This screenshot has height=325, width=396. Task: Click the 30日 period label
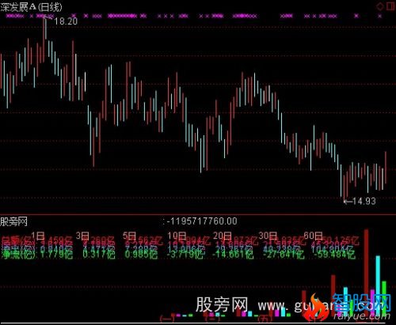(268, 236)
